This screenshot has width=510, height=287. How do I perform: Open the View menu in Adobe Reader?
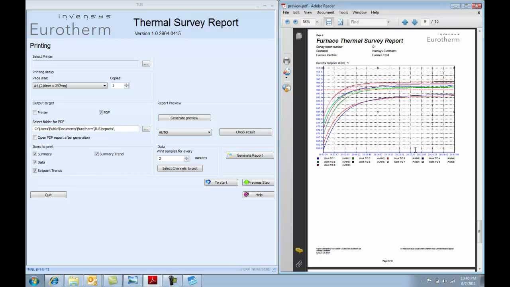coord(308,12)
